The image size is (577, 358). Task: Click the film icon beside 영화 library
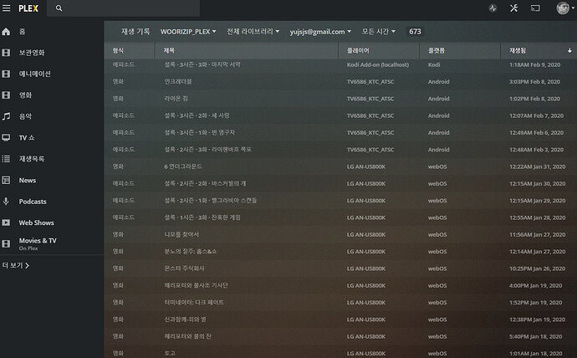[6, 95]
